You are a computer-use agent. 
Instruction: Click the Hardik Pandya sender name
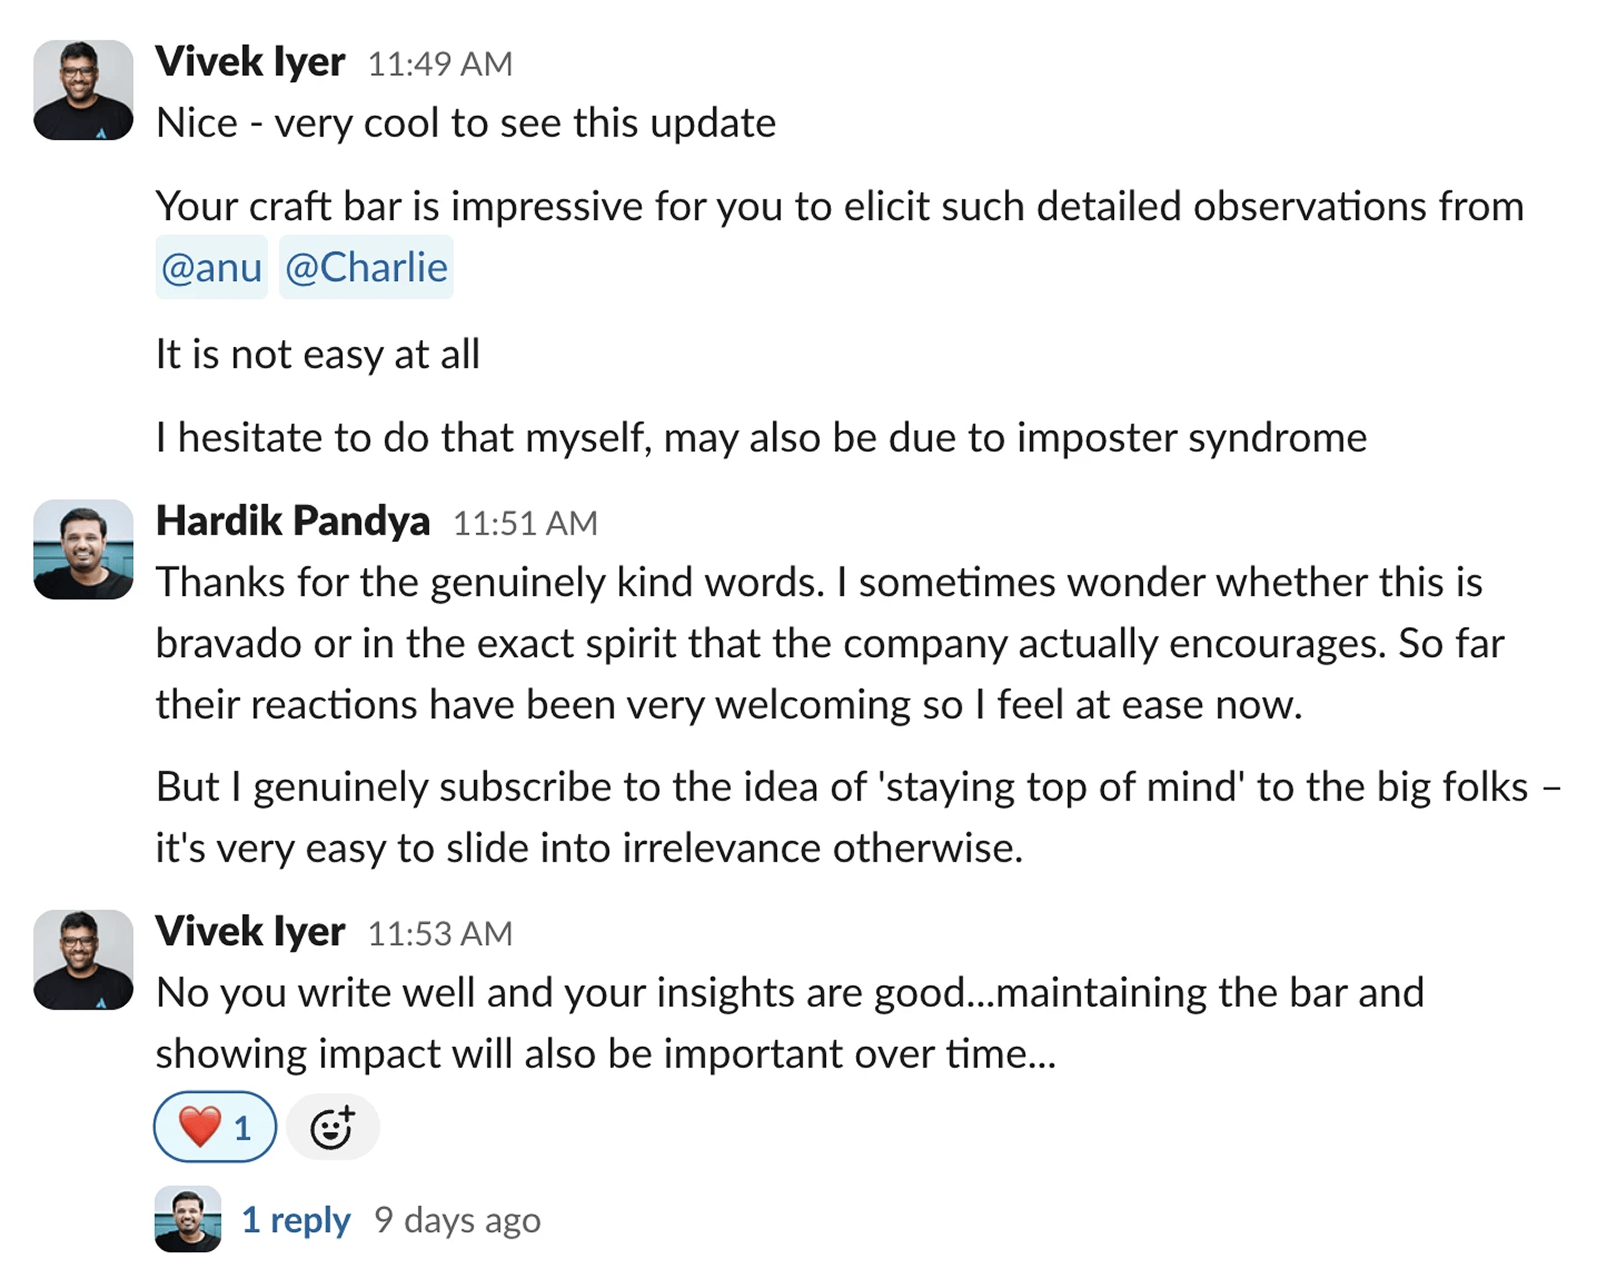(x=293, y=521)
